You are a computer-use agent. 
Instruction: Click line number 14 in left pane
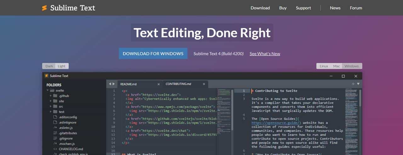click(113, 143)
